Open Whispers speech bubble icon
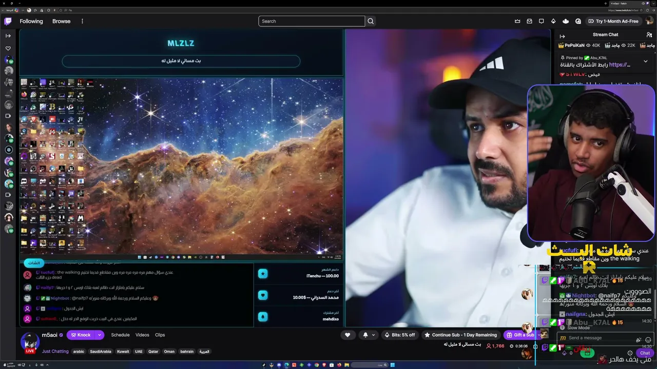This screenshot has height=369, width=657. [x=542, y=21]
